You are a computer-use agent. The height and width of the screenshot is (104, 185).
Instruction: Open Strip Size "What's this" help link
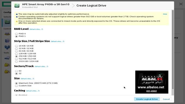[58, 41]
